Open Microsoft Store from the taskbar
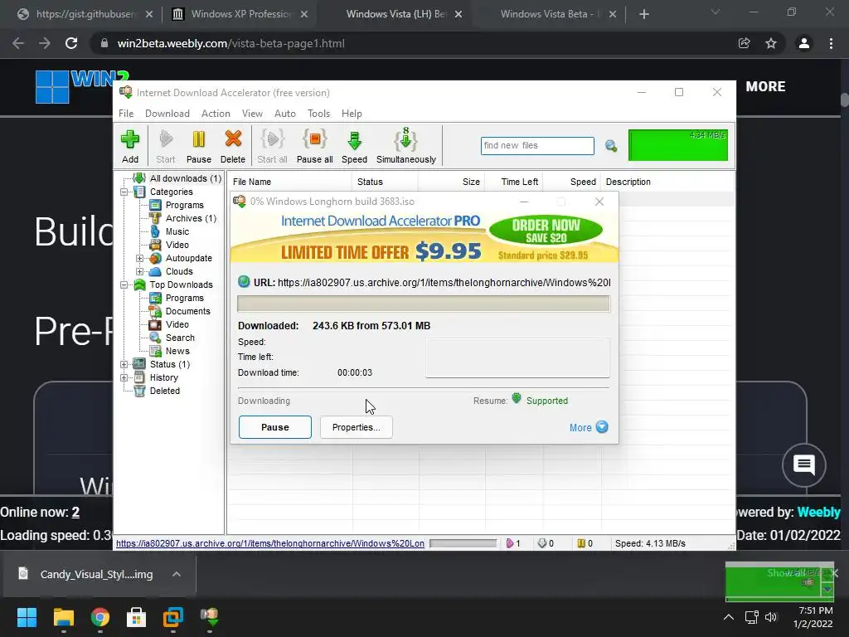 [x=137, y=616]
